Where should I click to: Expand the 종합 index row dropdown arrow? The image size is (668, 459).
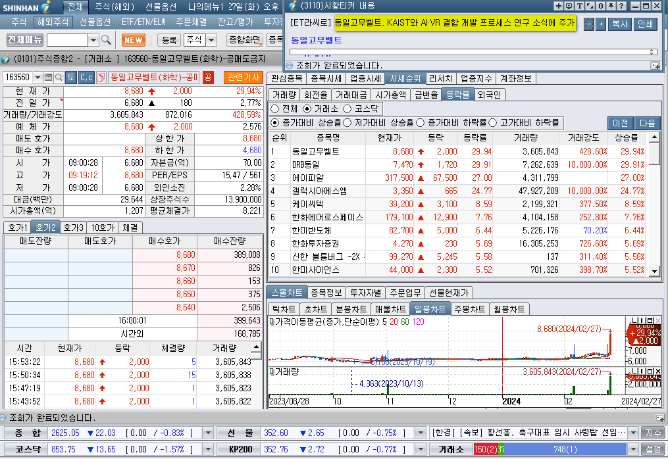208,433
